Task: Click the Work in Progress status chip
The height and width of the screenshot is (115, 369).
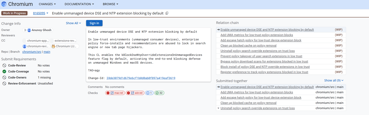Action: tap(14, 13)
